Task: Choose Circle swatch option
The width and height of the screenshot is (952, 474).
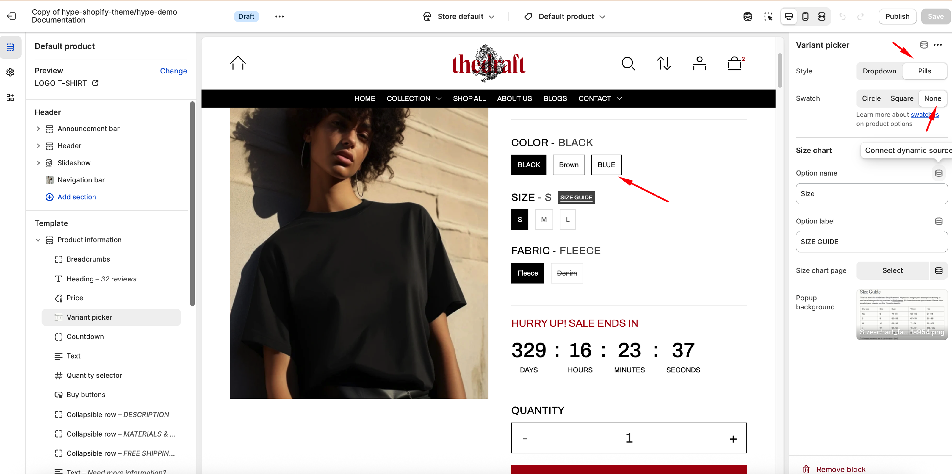Action: tap(871, 98)
